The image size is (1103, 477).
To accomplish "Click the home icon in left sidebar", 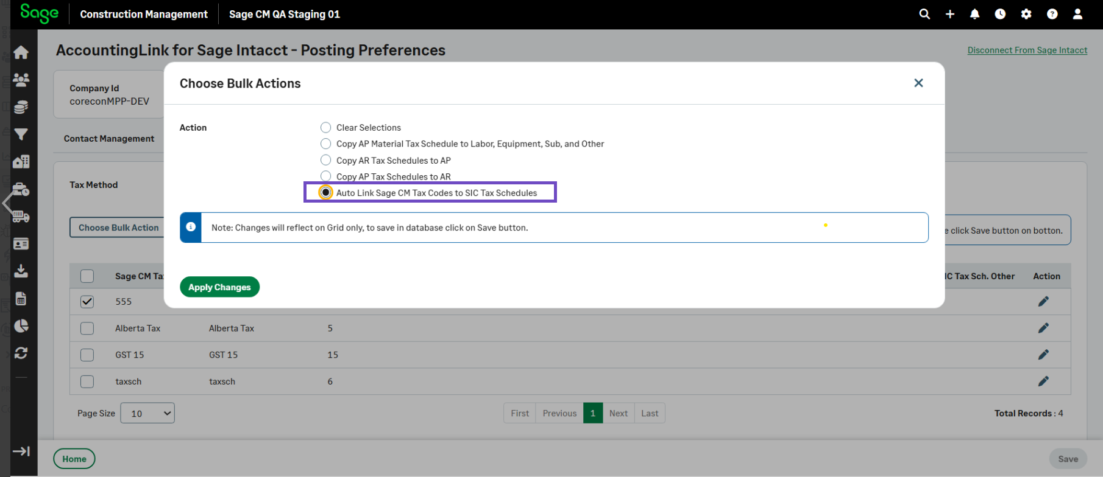I will (21, 53).
